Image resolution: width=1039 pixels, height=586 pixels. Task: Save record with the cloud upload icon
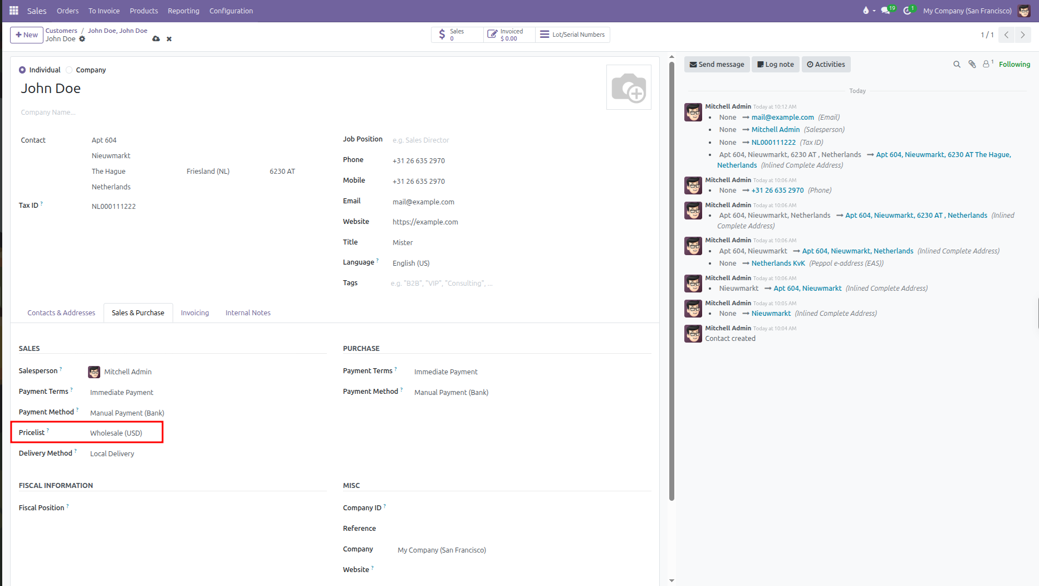(x=156, y=39)
